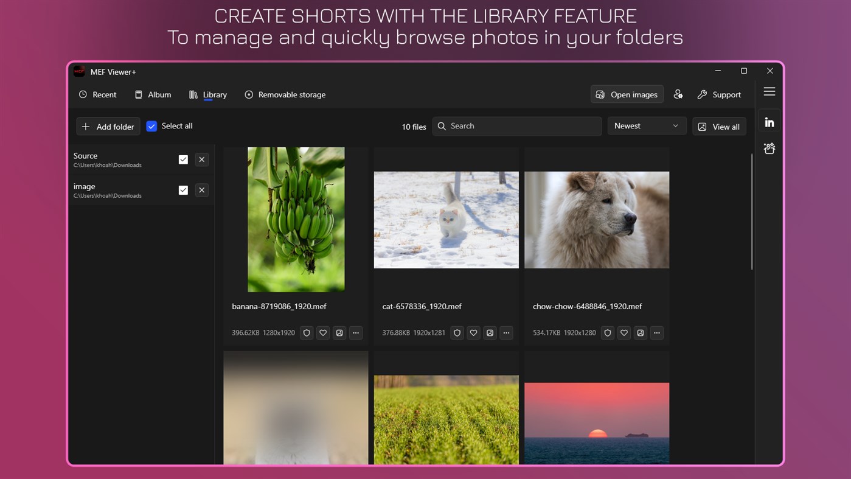
Task: Favorite the chow-chow image with the heart icon
Action: (x=623, y=333)
